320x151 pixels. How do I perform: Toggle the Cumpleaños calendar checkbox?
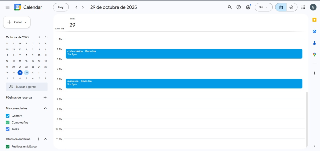(7, 123)
